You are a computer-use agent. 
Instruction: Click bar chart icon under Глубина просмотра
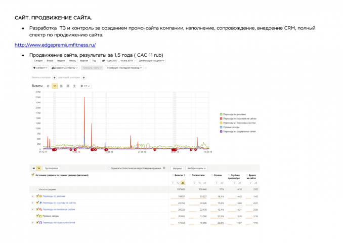click(x=239, y=183)
